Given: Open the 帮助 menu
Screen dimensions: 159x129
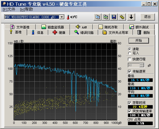Looking at the screenshot, I should pos(27,10).
